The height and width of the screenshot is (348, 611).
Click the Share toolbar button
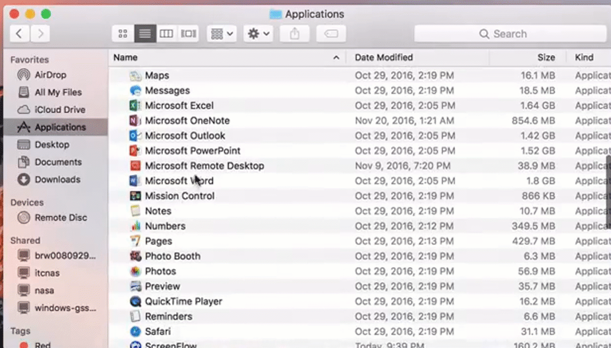[x=295, y=34]
